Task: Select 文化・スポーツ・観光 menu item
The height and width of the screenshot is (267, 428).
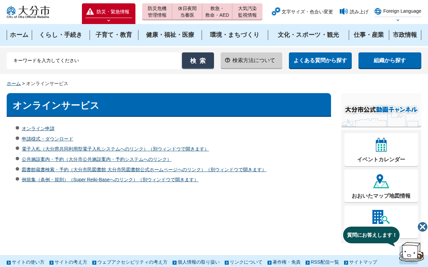Action: 308,35
